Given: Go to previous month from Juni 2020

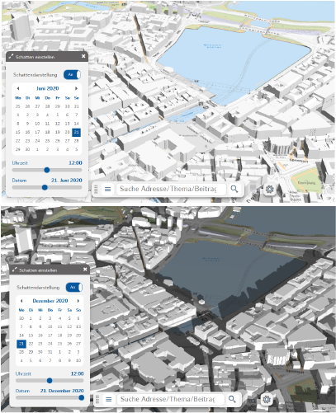Looking at the screenshot, I should [18, 88].
